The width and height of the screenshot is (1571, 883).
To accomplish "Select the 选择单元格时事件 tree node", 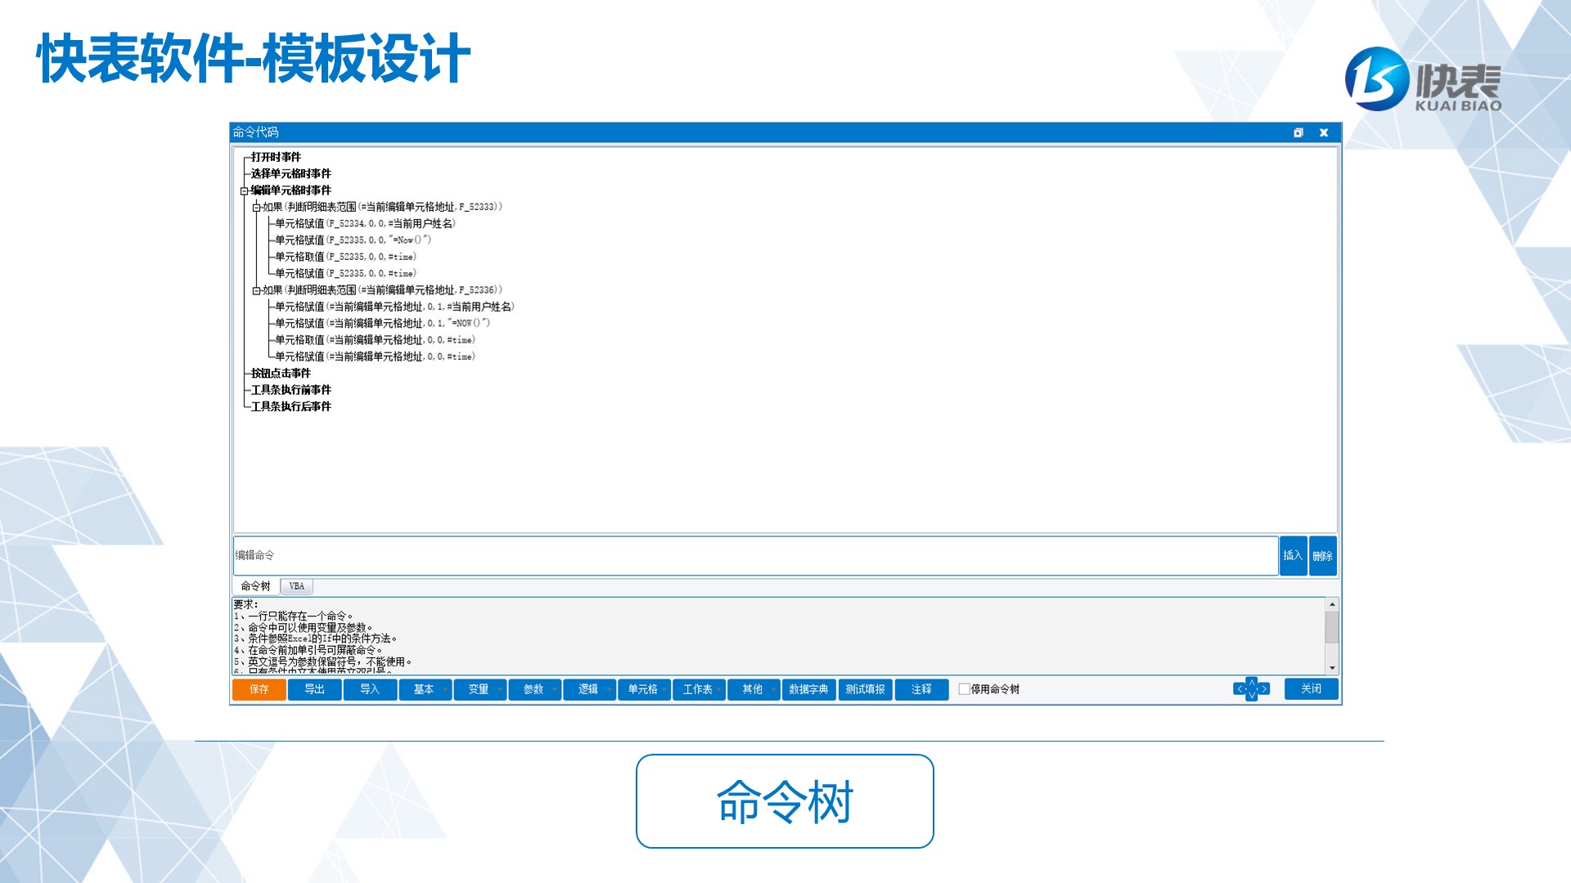I will click(x=291, y=173).
